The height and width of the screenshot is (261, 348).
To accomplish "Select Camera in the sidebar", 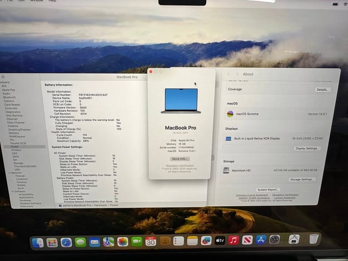I will pos(9,101).
